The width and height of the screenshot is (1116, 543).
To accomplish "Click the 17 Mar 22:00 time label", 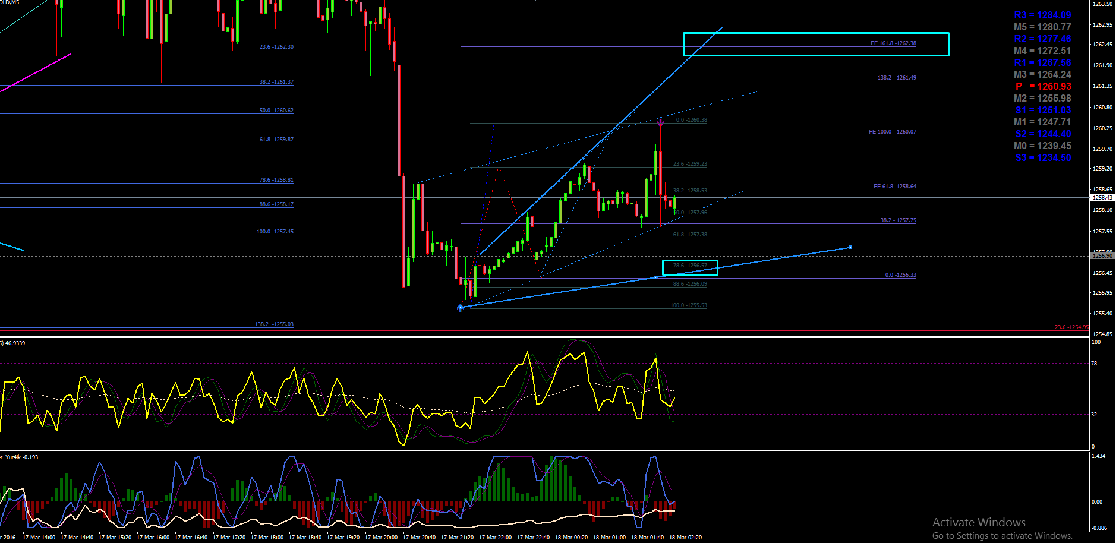I will point(496,538).
